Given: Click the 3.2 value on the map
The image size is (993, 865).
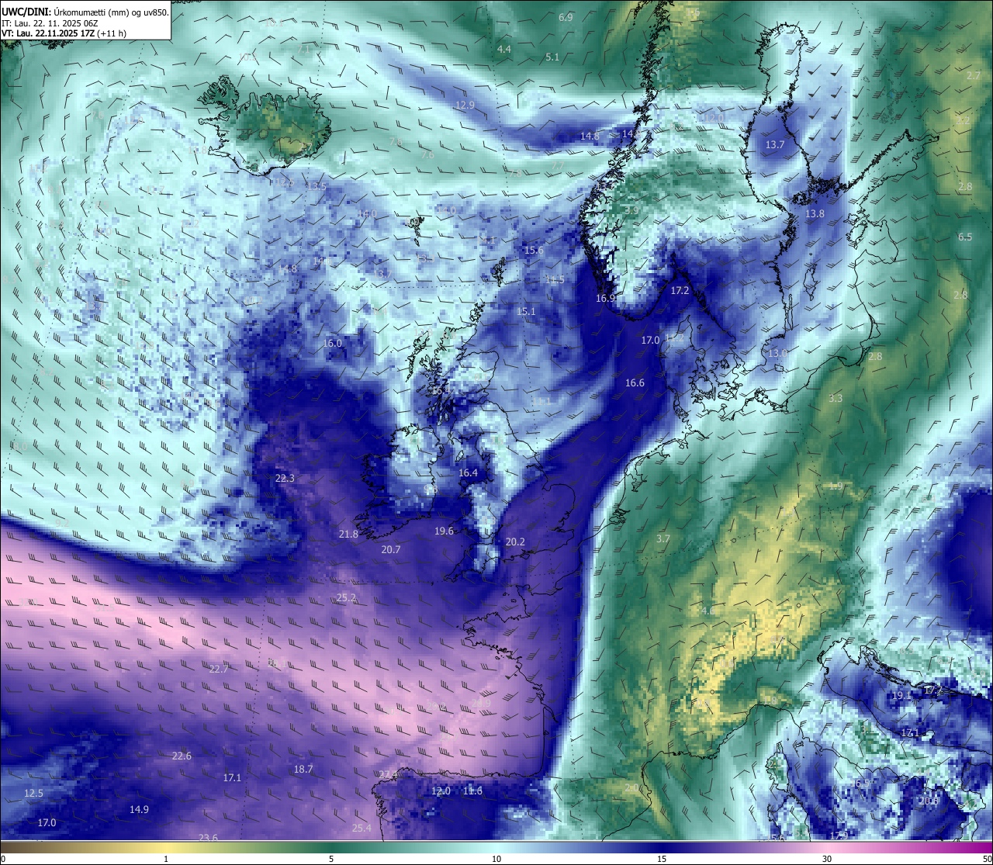Looking at the screenshot, I should (963, 120).
